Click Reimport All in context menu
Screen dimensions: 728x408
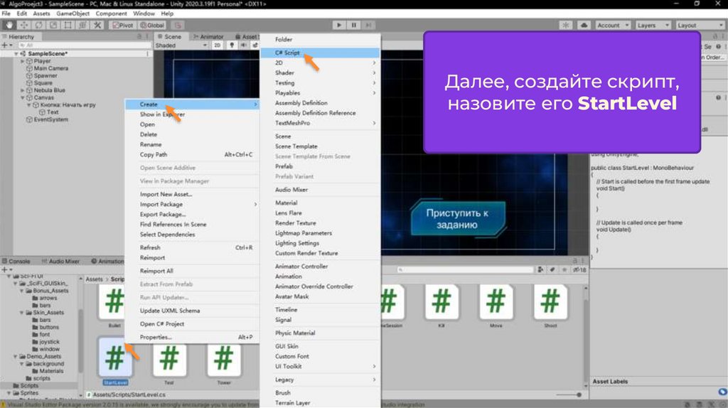[192, 271]
